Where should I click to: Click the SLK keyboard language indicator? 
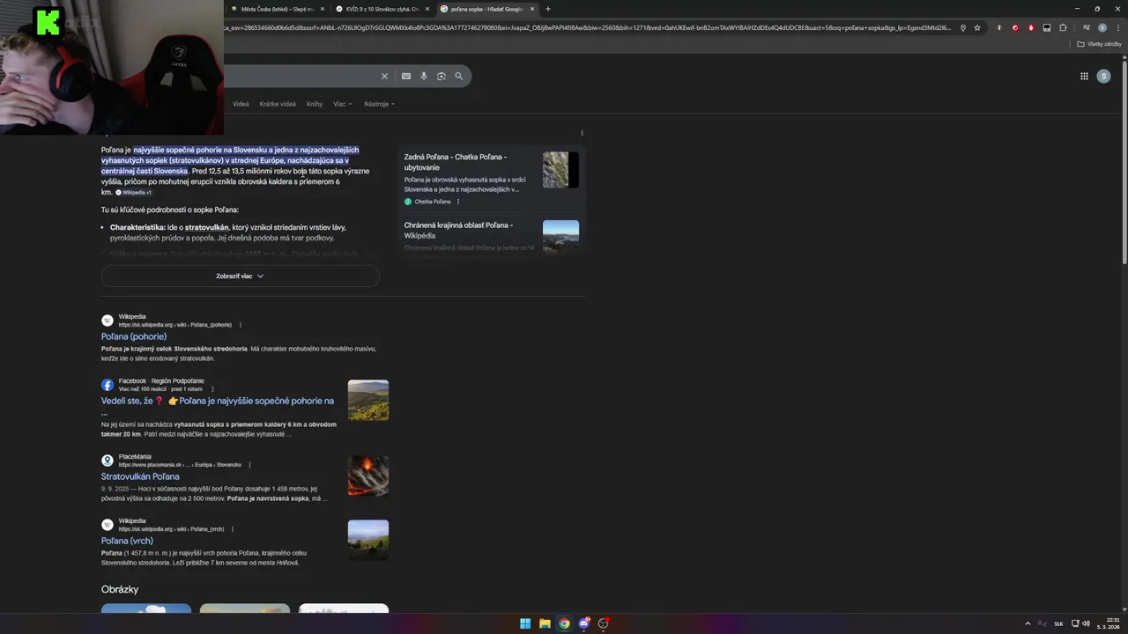tap(1058, 623)
